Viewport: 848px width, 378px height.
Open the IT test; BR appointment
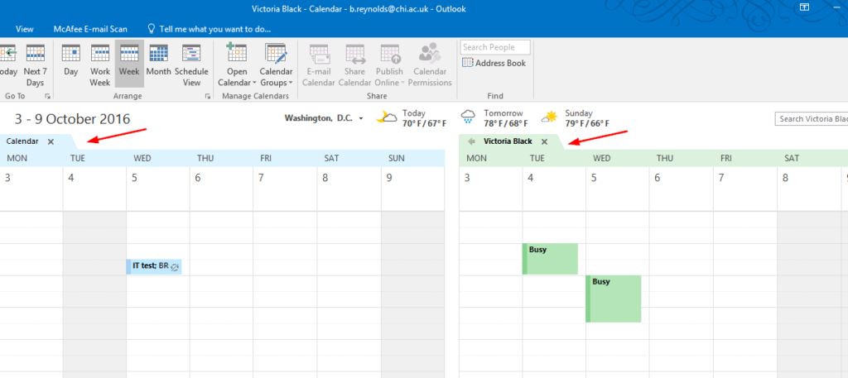tap(154, 266)
